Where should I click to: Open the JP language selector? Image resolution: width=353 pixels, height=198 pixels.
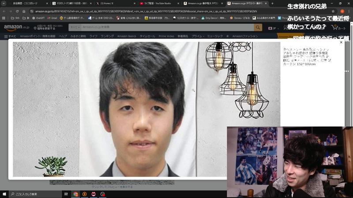coord(273,28)
